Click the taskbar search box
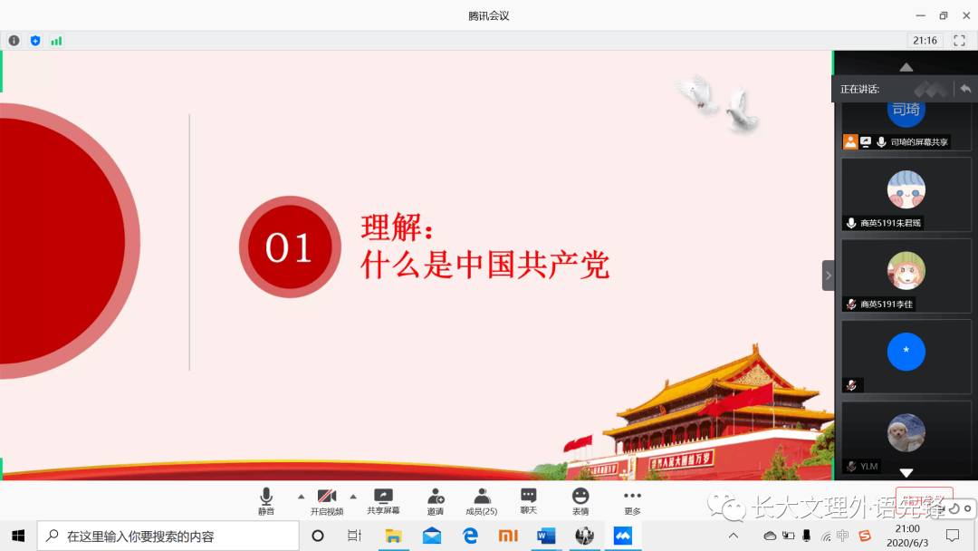The image size is (978, 551). [168, 536]
